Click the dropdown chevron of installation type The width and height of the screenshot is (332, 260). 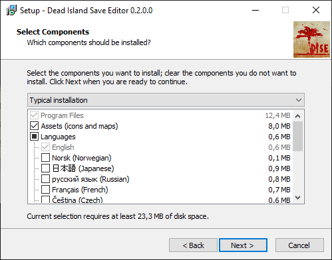click(299, 100)
